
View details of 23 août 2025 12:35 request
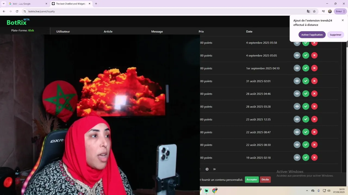click(x=297, y=119)
